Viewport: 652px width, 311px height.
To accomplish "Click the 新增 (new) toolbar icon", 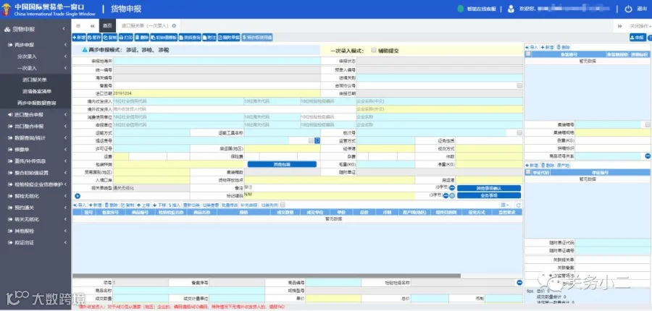I will tap(79, 38).
